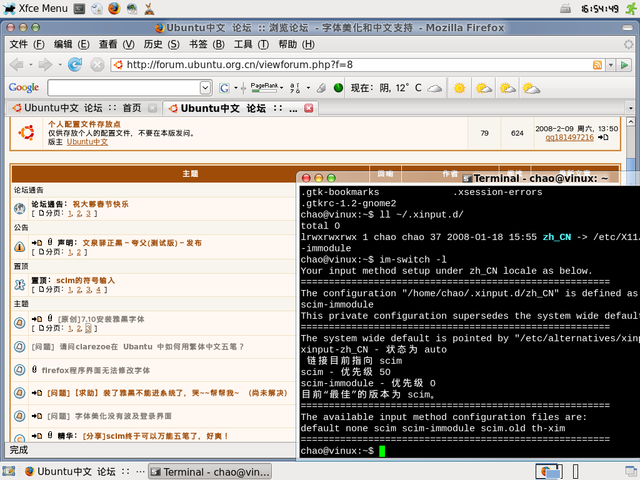Jump to newest post of 字体美化没有波及登录界面

(37, 416)
